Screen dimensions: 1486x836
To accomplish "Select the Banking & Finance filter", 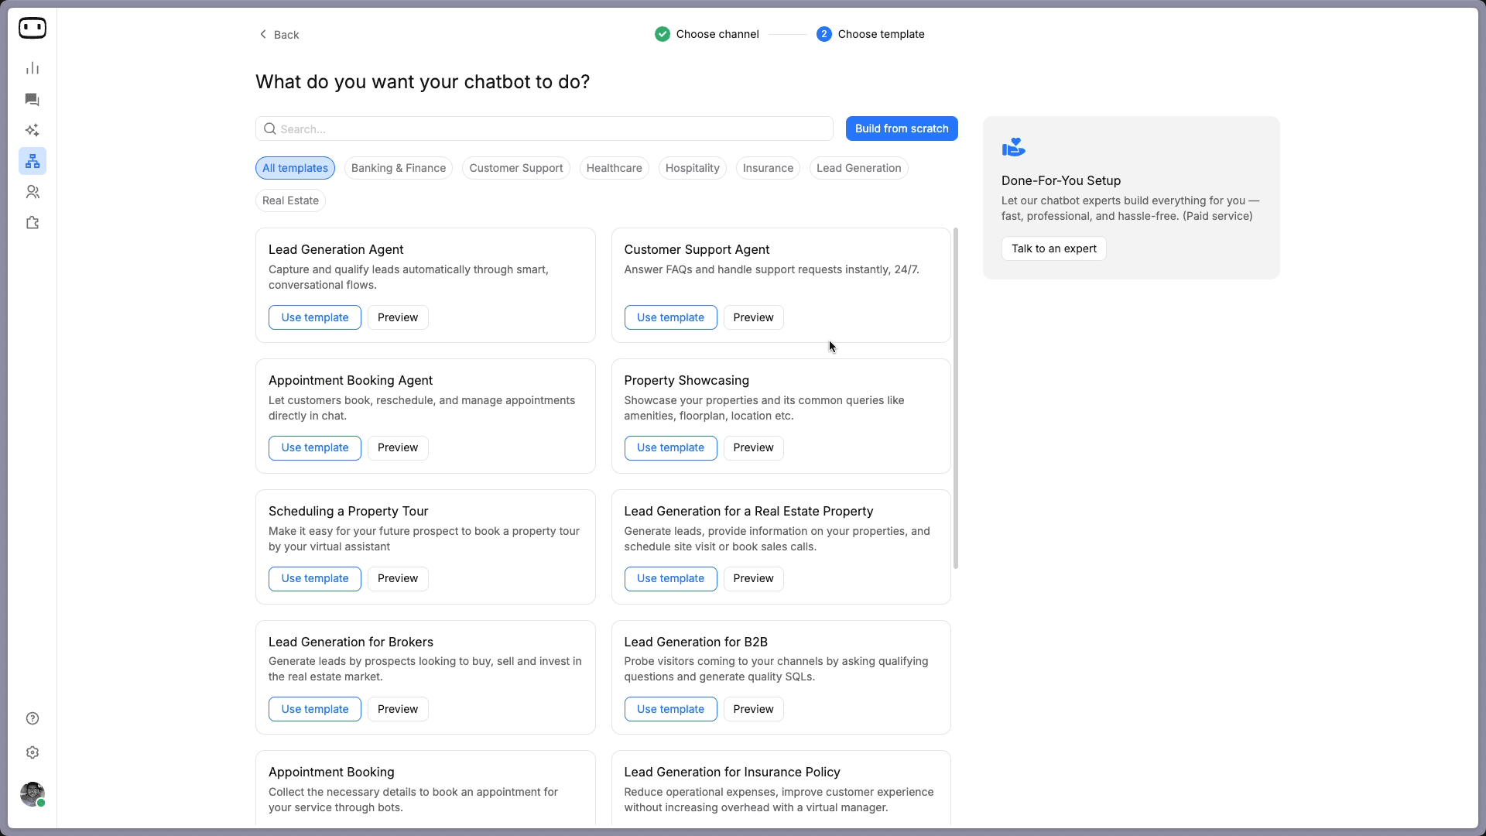I will [399, 168].
